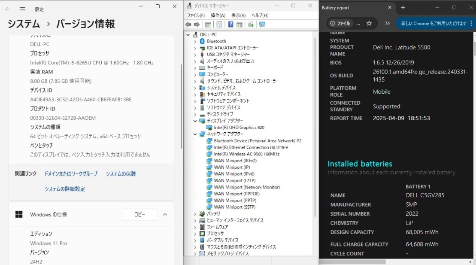Bookmark the Battery report page with star
476x265 pixels.
tap(369, 23)
